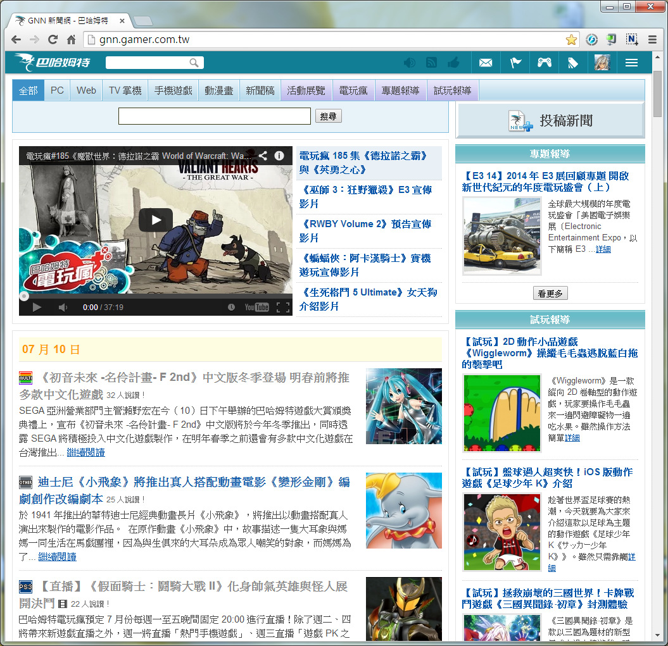Open the user avatar account menu

pyautogui.click(x=602, y=63)
